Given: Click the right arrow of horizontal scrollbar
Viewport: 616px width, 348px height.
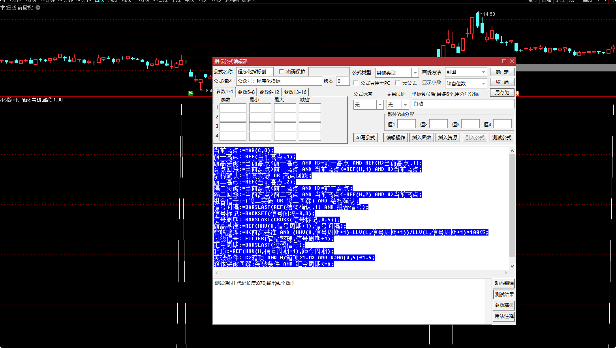Looking at the screenshot, I should (x=505, y=273).
